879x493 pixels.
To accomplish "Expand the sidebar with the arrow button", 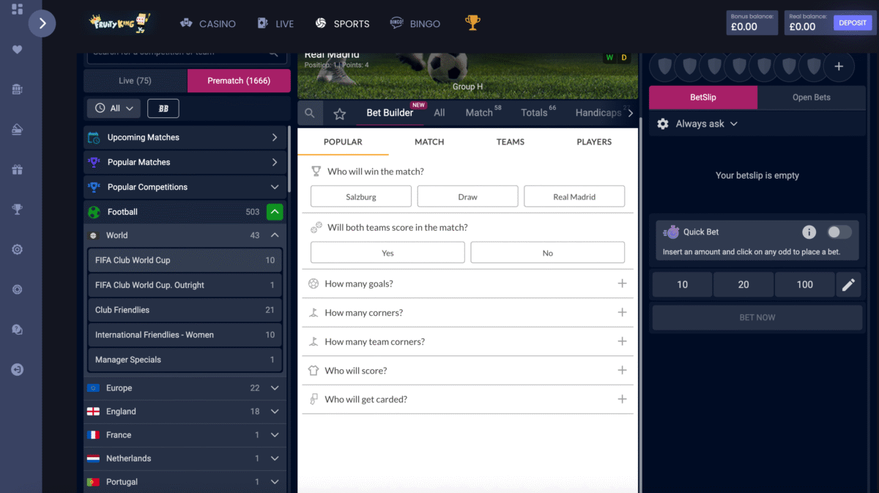I will tap(42, 23).
